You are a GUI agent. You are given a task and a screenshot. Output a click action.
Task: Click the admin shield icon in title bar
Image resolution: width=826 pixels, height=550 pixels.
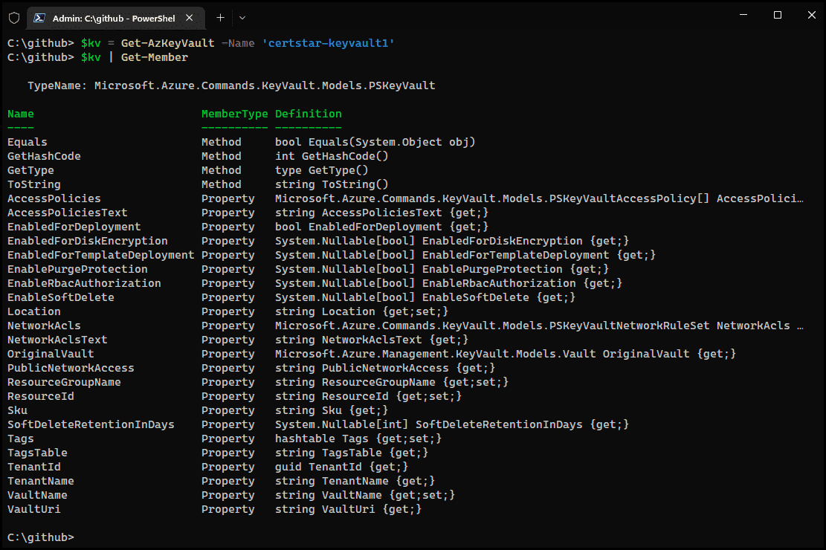tap(14, 18)
